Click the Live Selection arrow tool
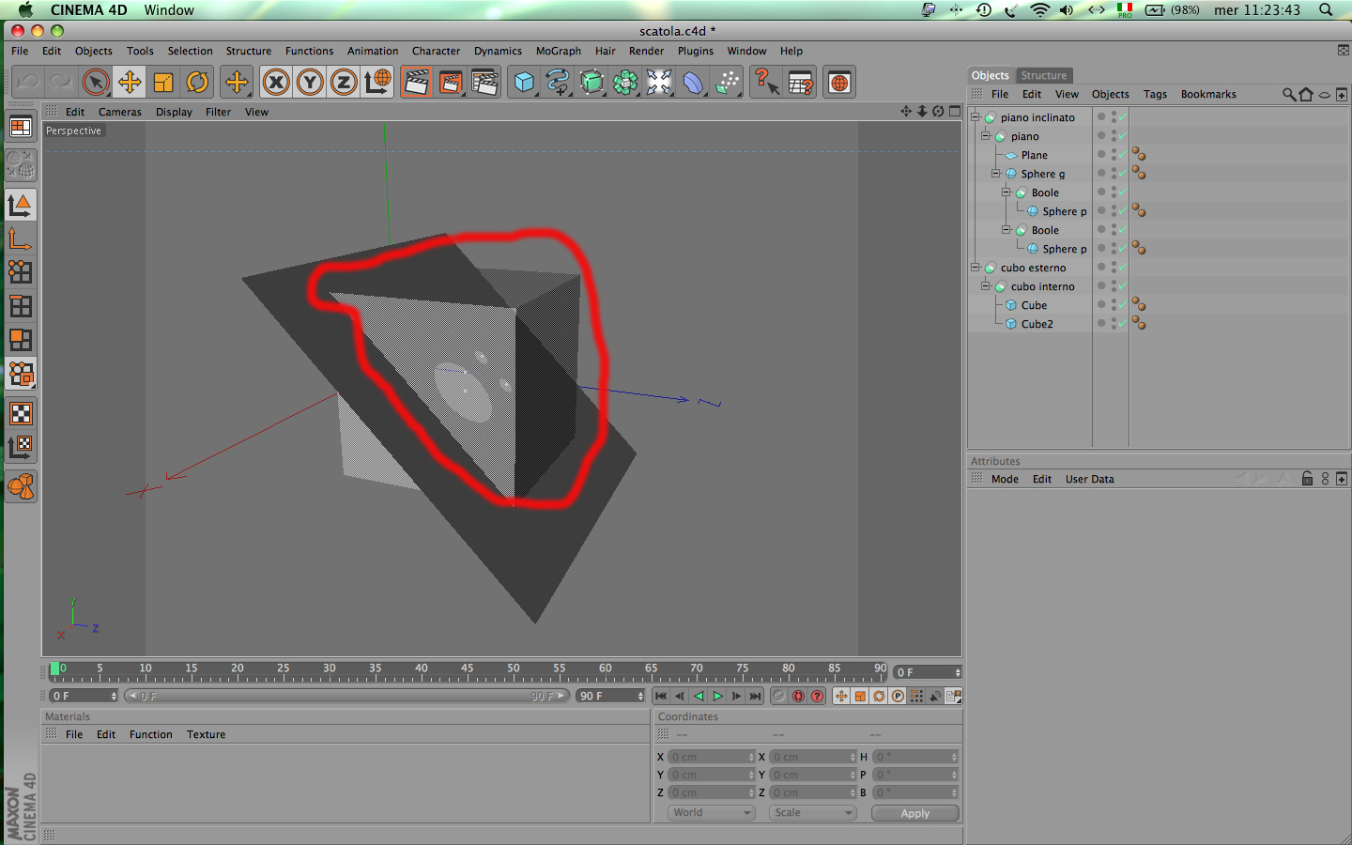 point(96,83)
